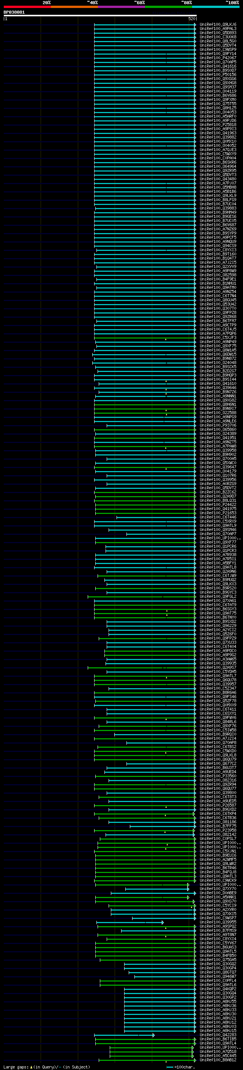Choose hit UniRef100_Q96229
The width and height of the screenshot is (243, 1070).
pos(218,626)
